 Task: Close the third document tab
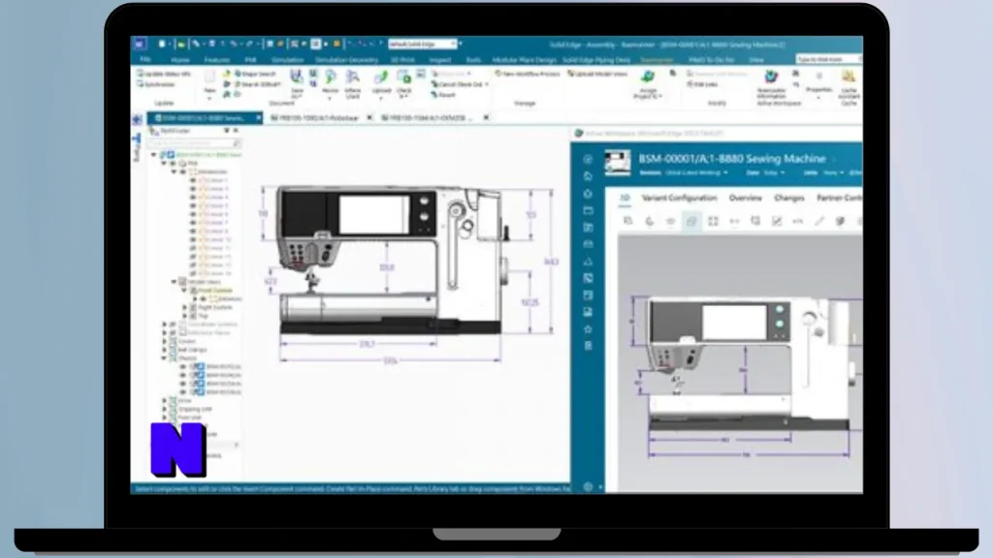click(486, 117)
